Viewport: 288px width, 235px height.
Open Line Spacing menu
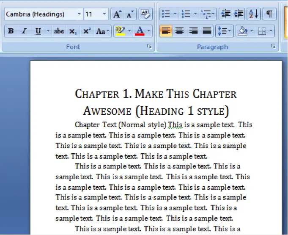[224, 31]
